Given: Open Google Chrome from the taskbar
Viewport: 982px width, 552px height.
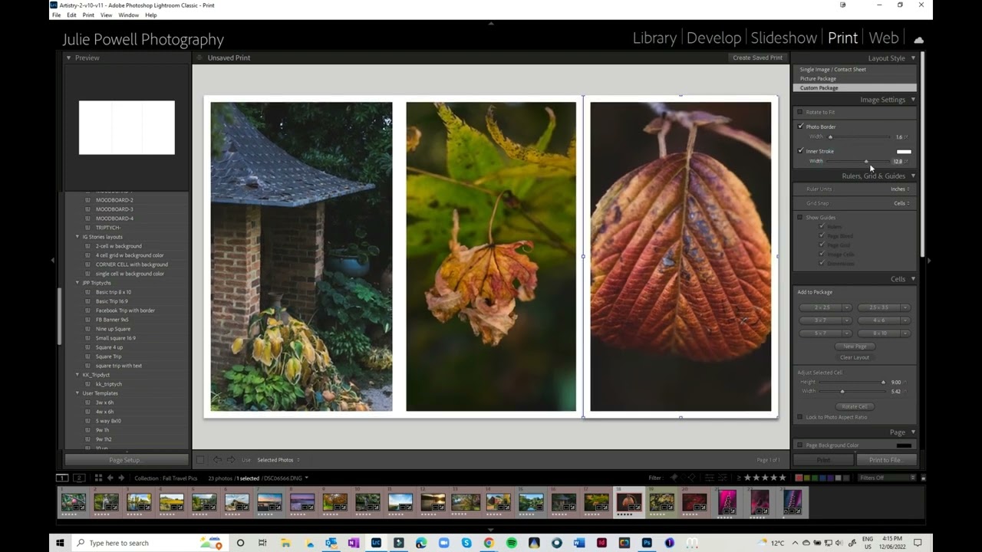Looking at the screenshot, I should coord(489,543).
